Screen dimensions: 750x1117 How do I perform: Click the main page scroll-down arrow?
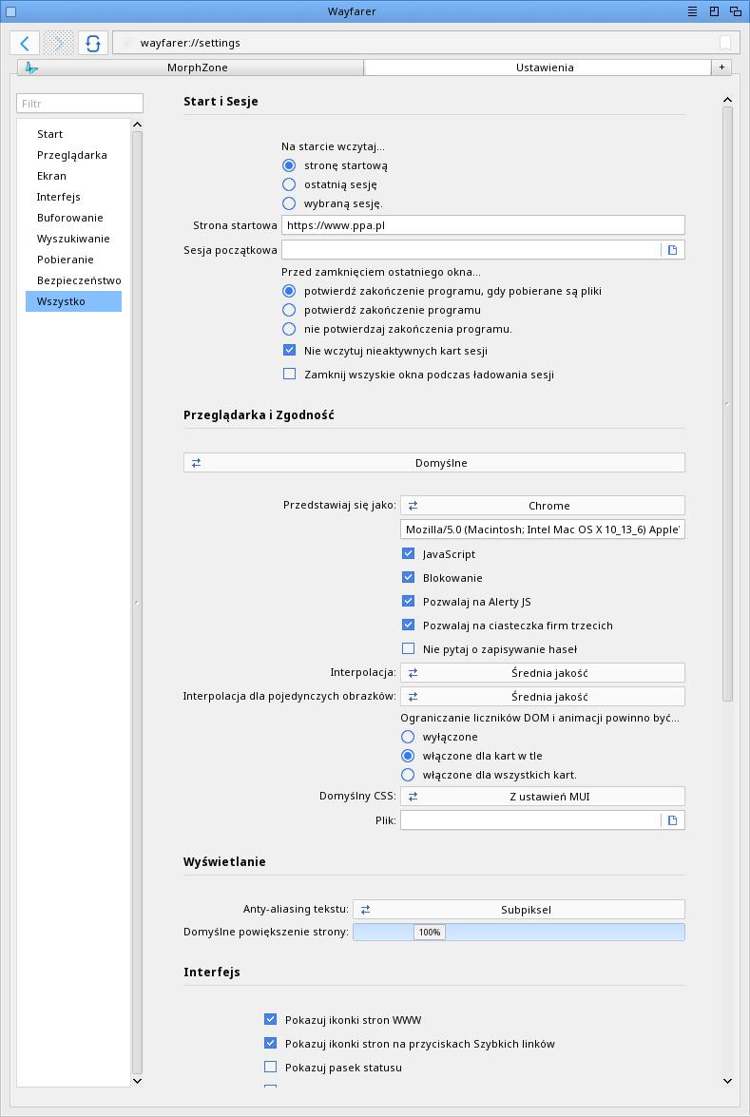(x=727, y=1081)
